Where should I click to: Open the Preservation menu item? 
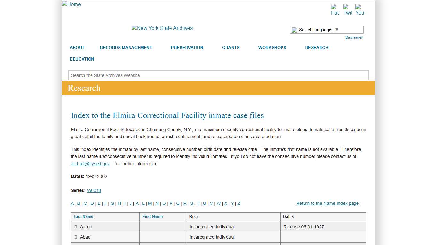click(187, 48)
